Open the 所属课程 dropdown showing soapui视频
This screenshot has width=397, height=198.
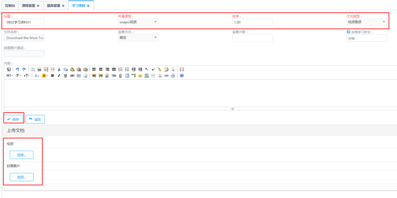click(138, 22)
